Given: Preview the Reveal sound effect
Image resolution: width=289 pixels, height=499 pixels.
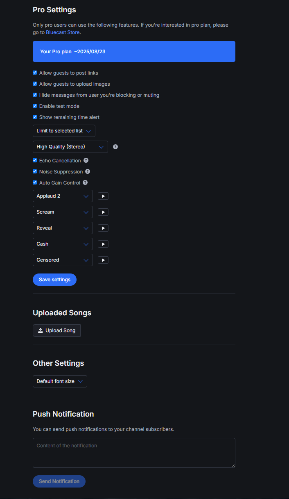Looking at the screenshot, I should click(x=103, y=228).
